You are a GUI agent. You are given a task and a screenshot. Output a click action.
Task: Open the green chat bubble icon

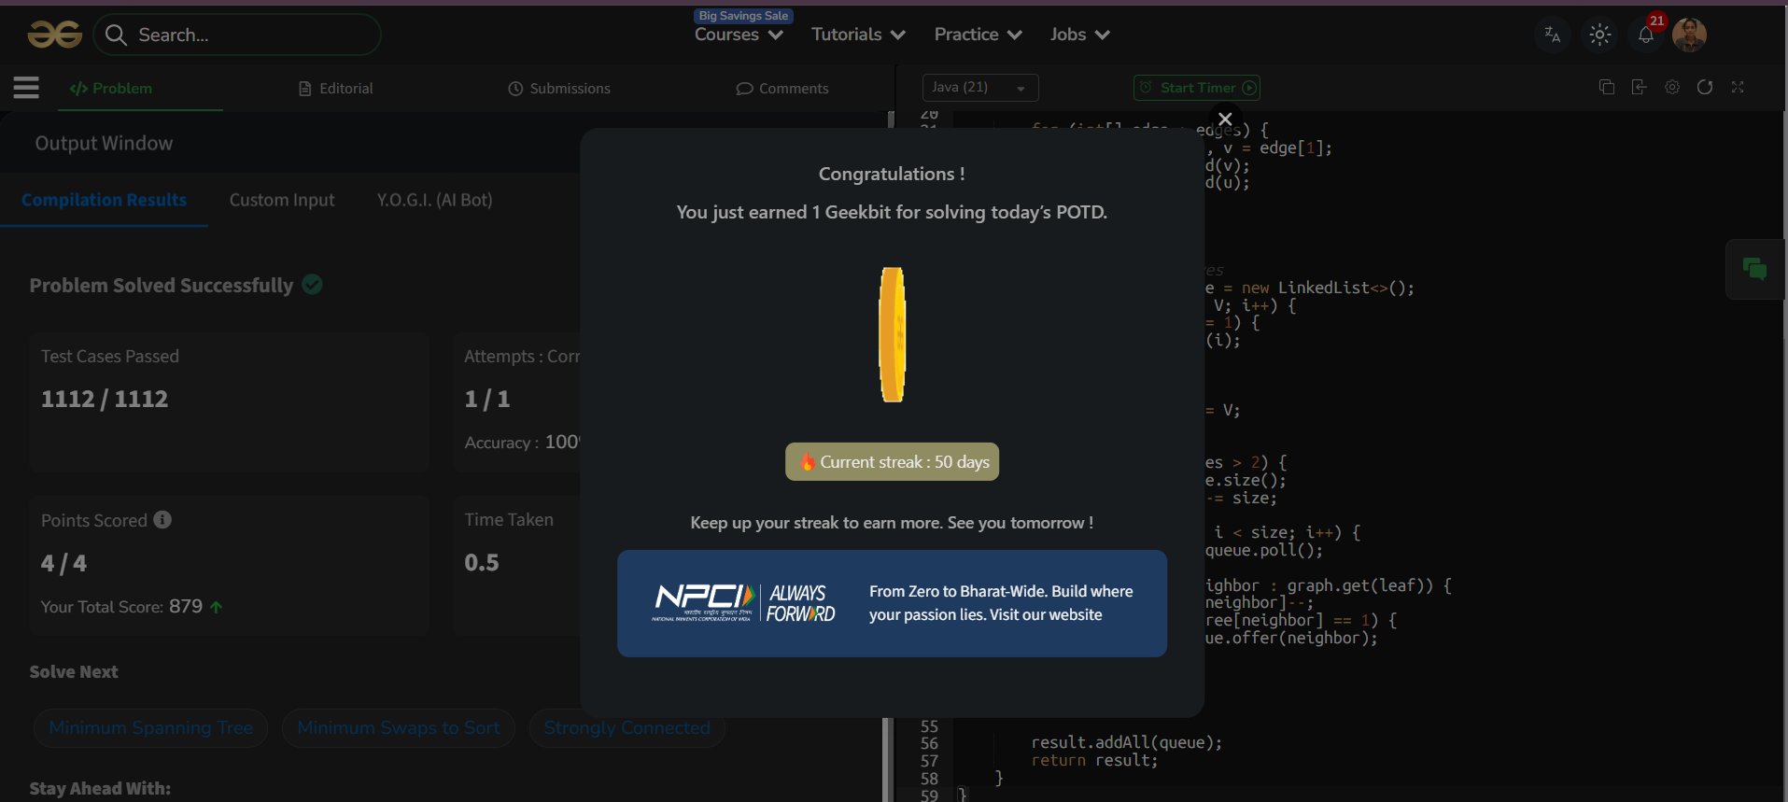(x=1754, y=270)
